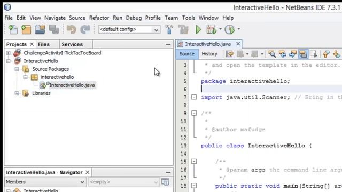This screenshot has width=342, height=192.
Task: Open the Edit menu
Action: pos(21,18)
